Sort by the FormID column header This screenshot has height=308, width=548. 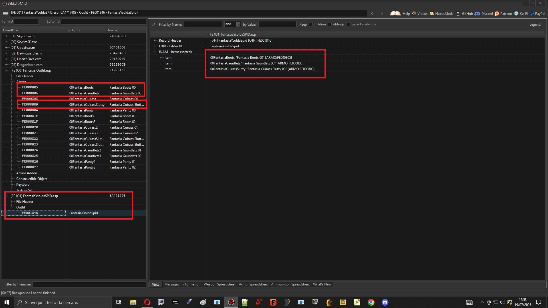34,30
